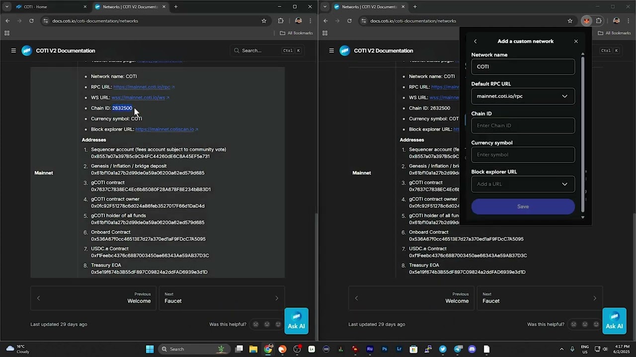Click the Enter symbol currency field
This screenshot has width=636, height=357.
pyautogui.click(x=523, y=155)
